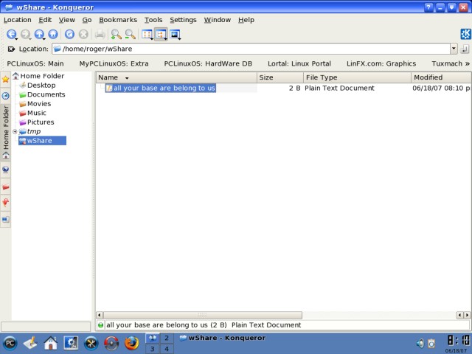
Task: Open the Bookmarks menu
Action: click(x=118, y=20)
